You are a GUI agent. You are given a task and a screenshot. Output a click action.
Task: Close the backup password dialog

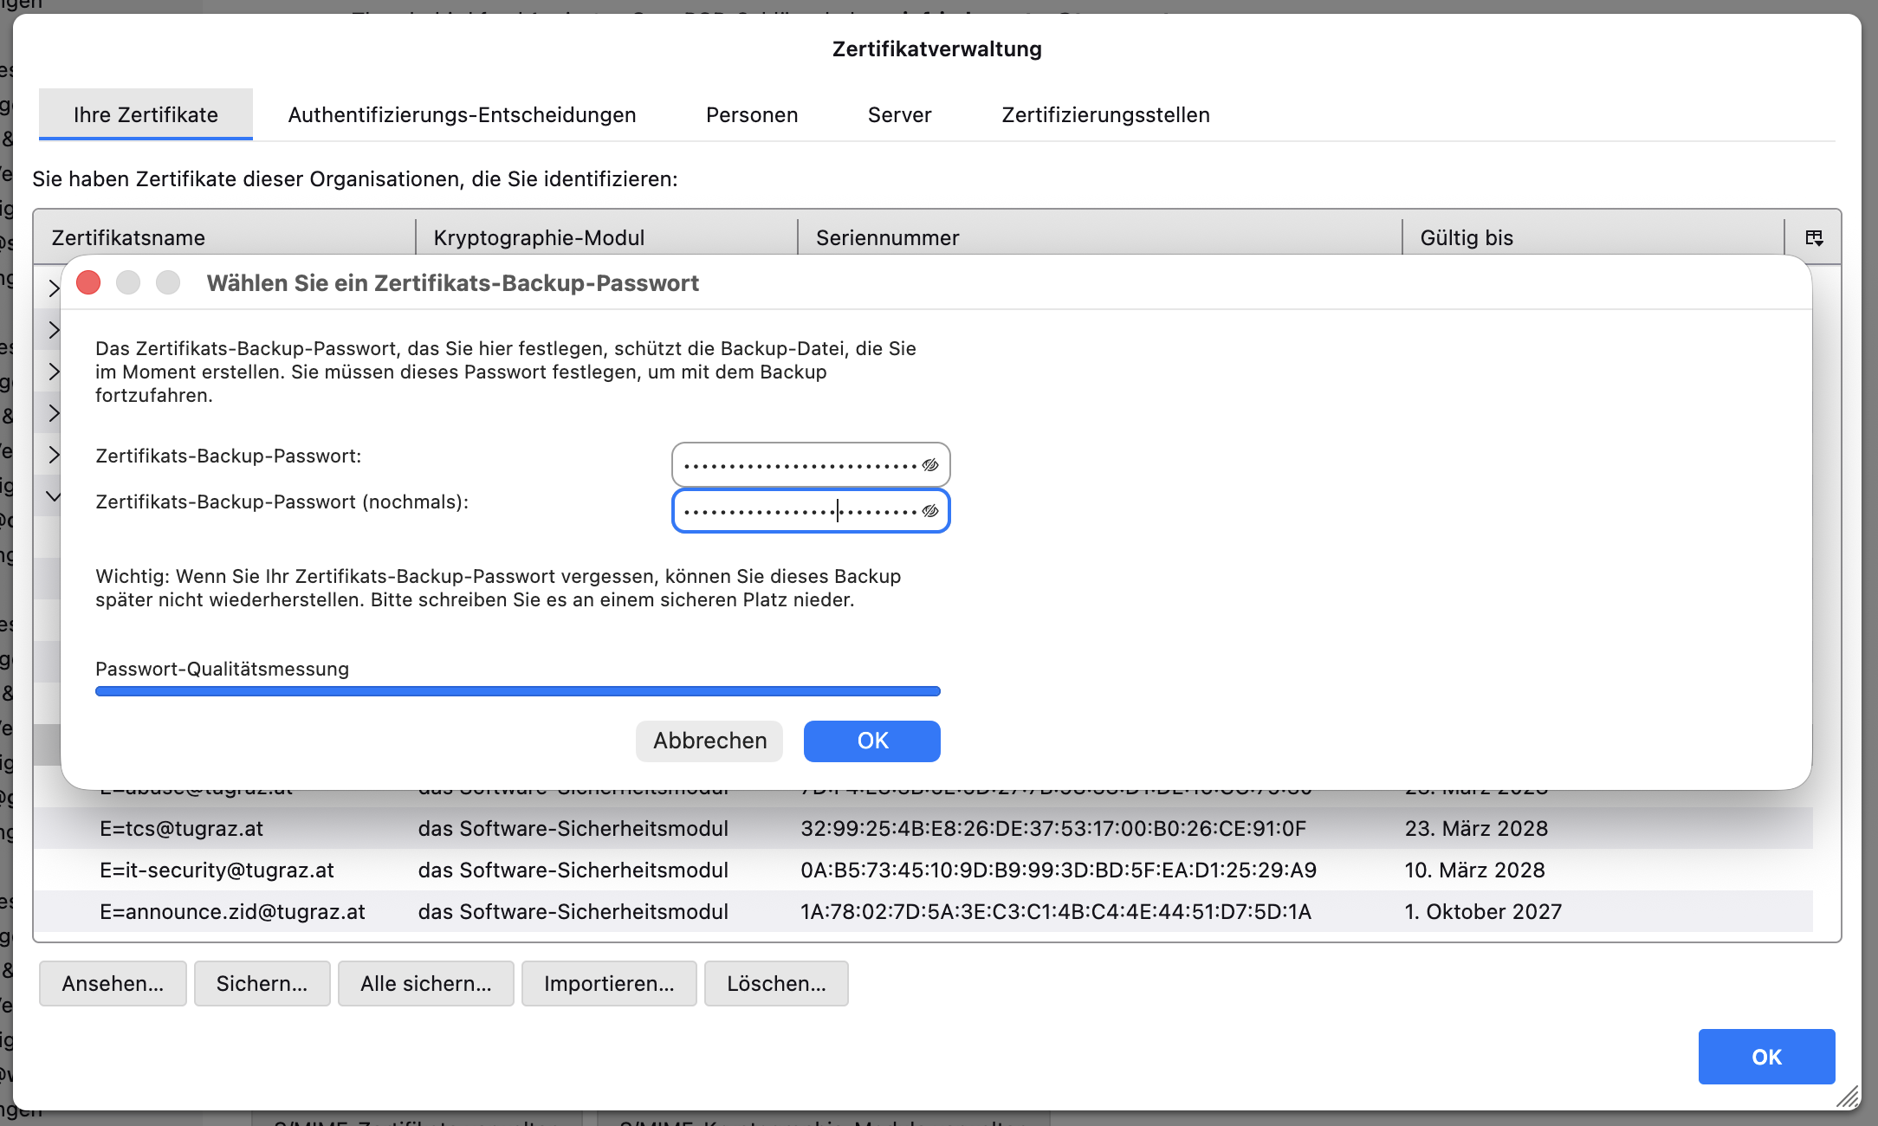(x=88, y=283)
